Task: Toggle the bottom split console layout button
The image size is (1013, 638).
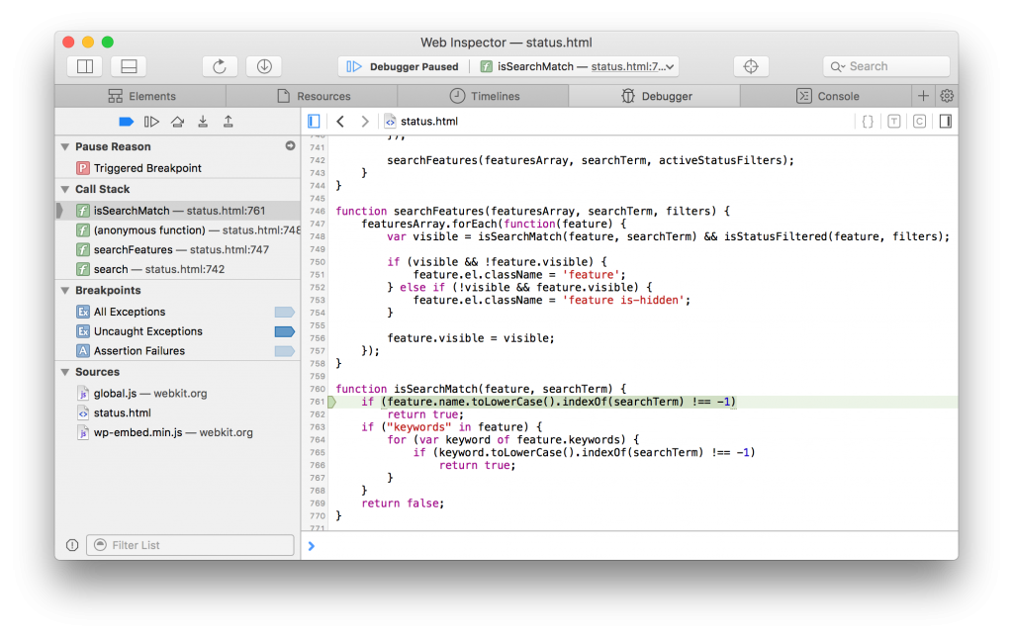Action: click(129, 66)
